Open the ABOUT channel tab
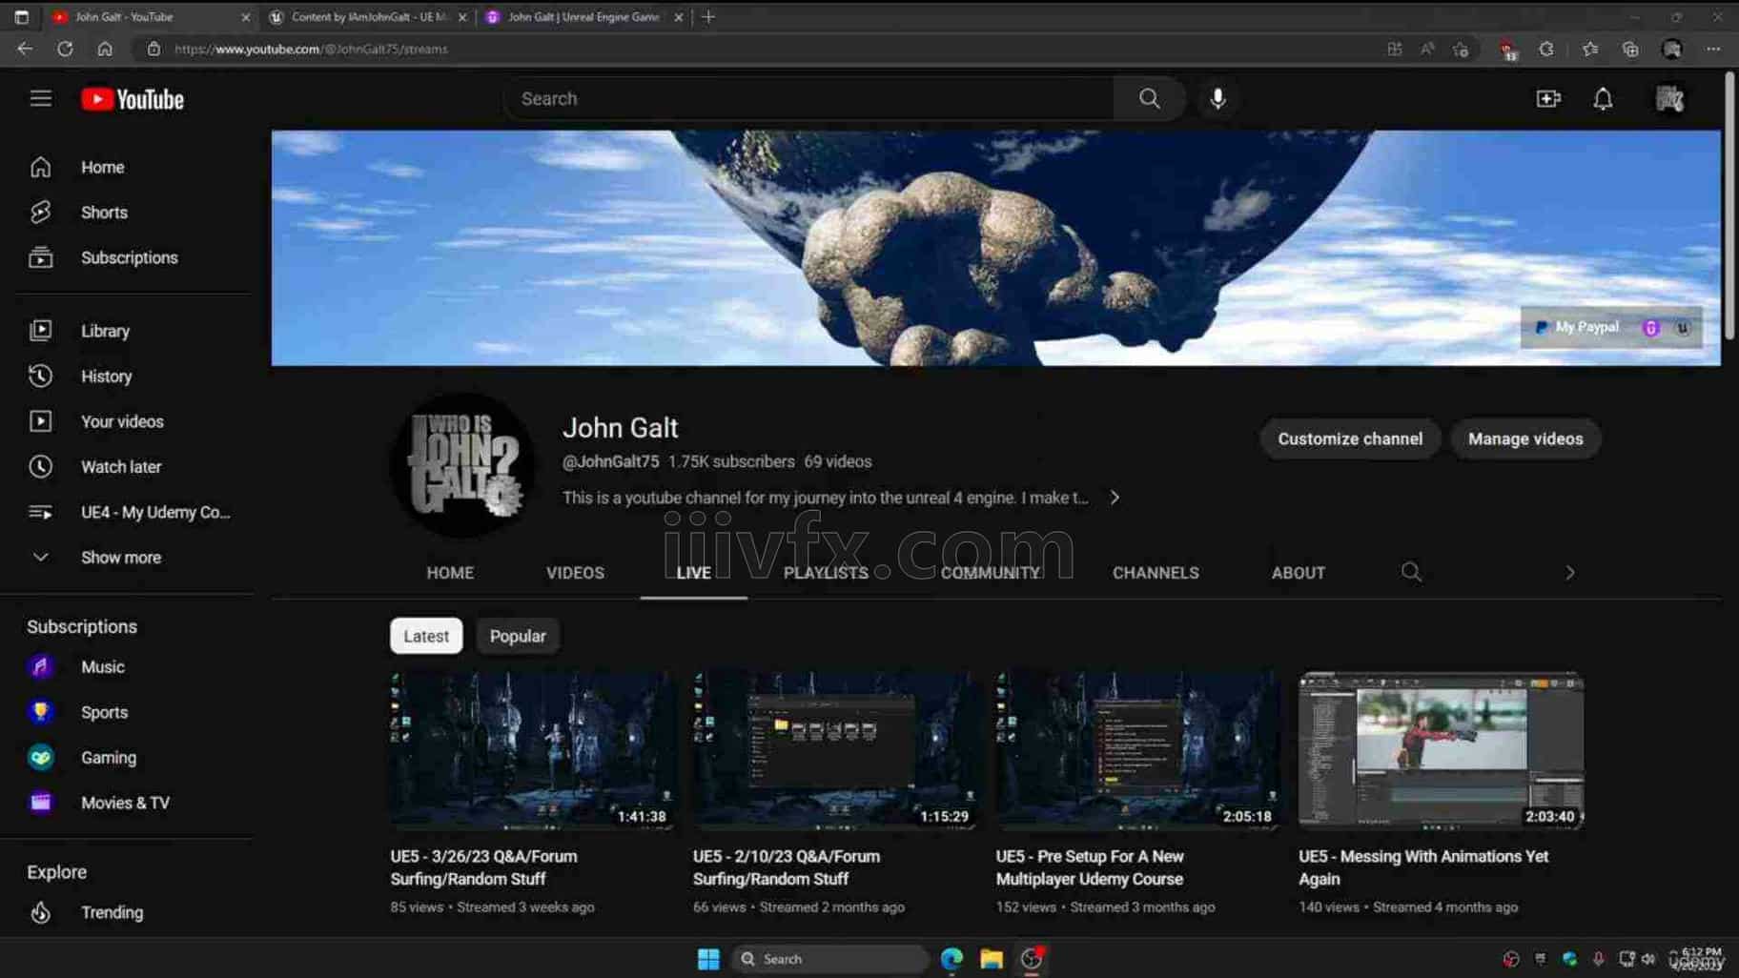Viewport: 1739px width, 978px height. pyautogui.click(x=1298, y=572)
